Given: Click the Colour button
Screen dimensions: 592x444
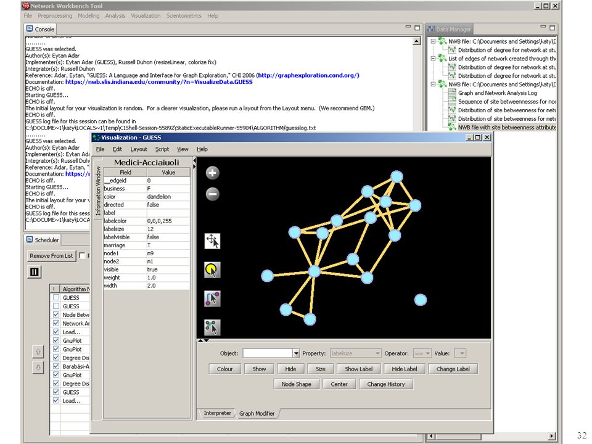Looking at the screenshot, I should click(224, 369).
